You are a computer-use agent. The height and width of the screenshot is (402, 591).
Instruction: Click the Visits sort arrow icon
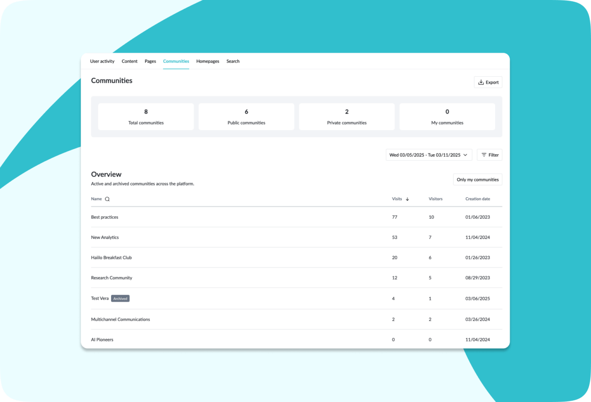pos(407,199)
